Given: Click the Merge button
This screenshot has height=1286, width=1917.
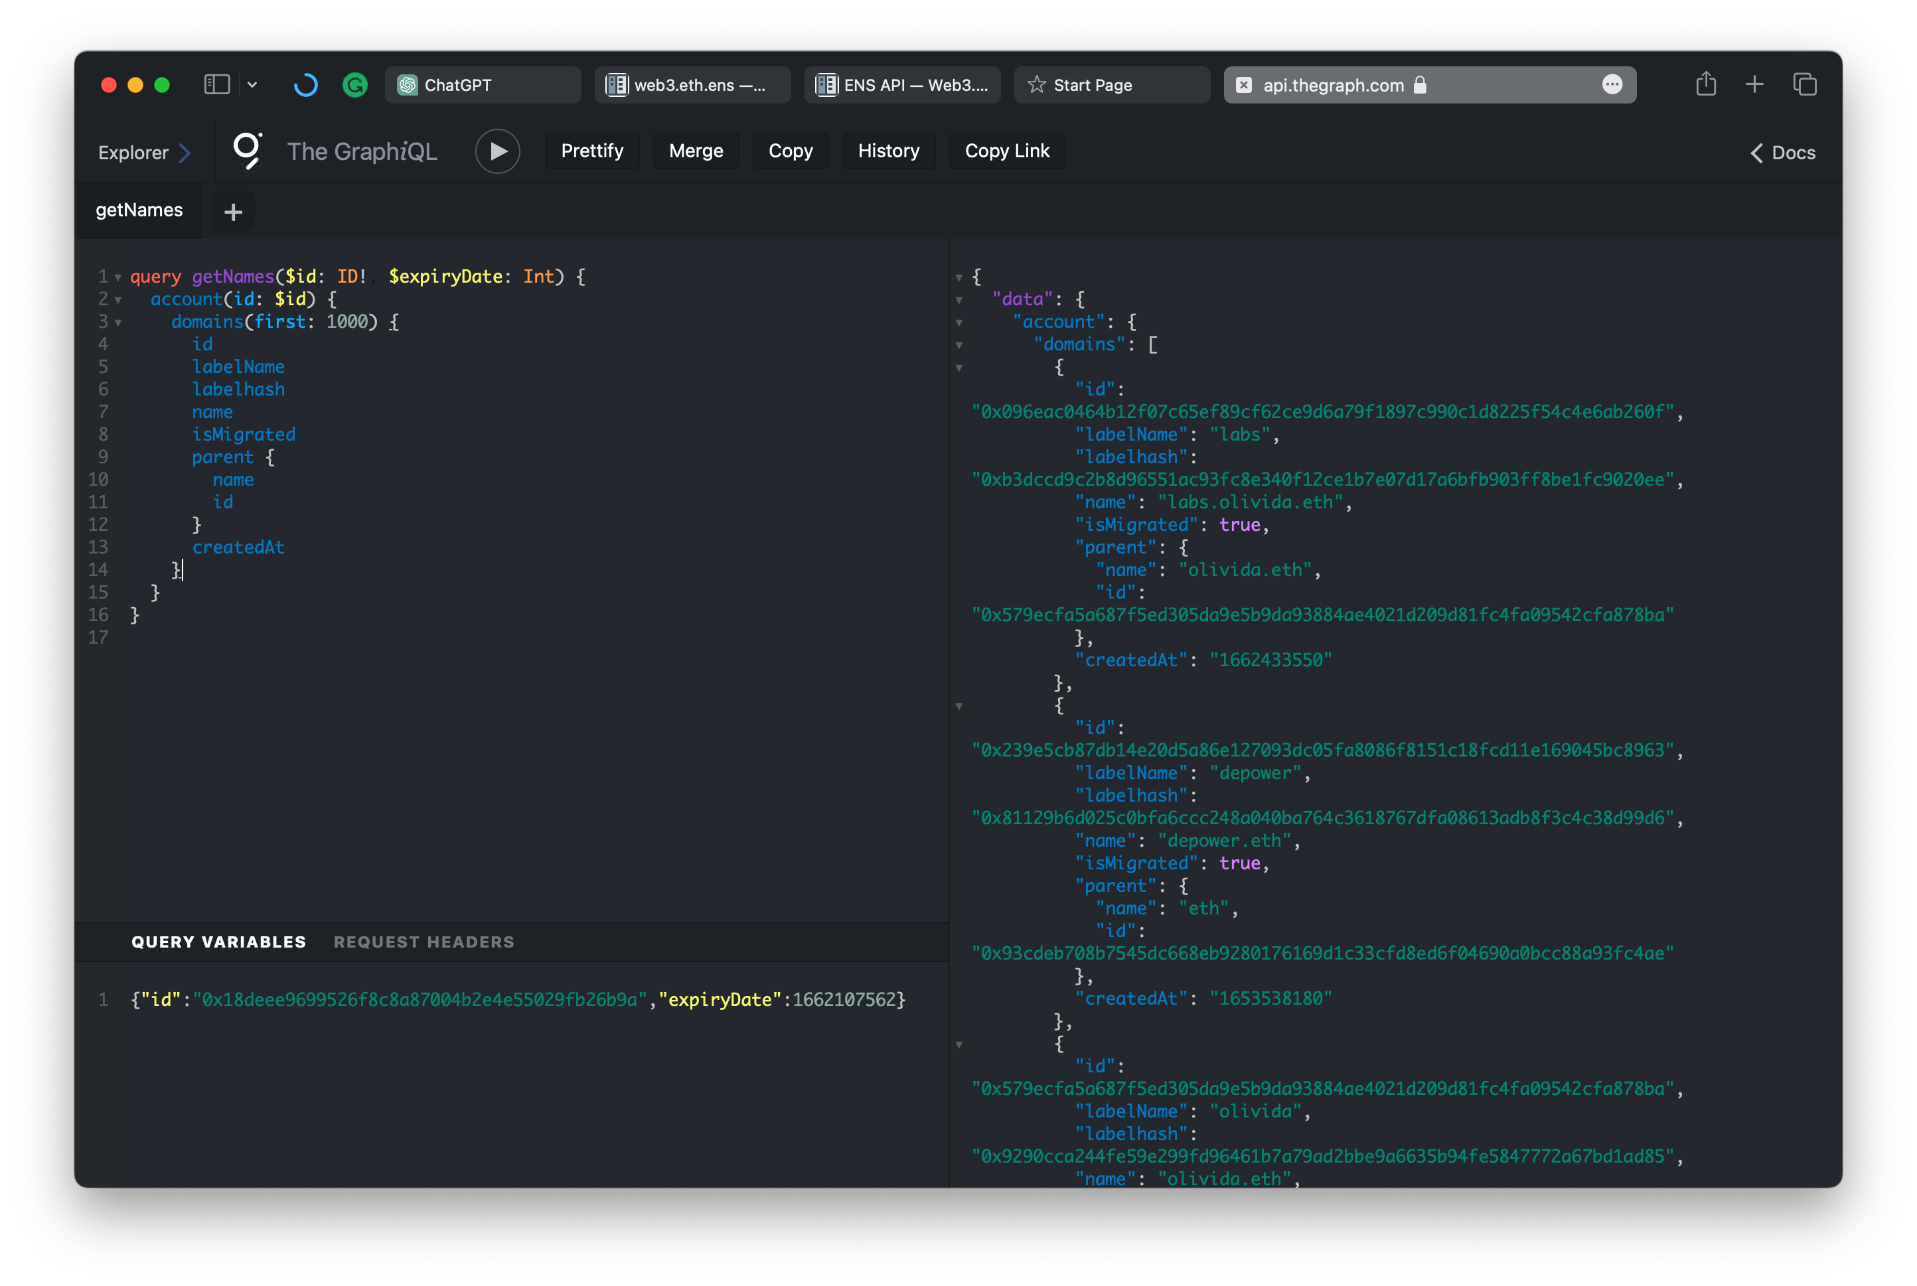Looking at the screenshot, I should (696, 151).
